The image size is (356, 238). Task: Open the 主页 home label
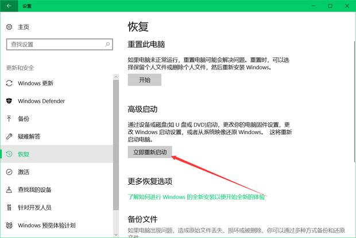pyautogui.click(x=24, y=27)
